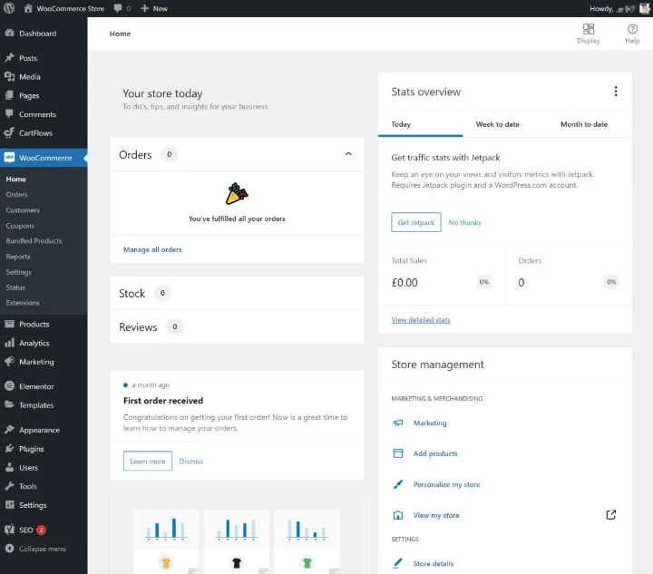The width and height of the screenshot is (653, 574).
Task: Click SEO notification badge showing 2
Action: point(41,530)
